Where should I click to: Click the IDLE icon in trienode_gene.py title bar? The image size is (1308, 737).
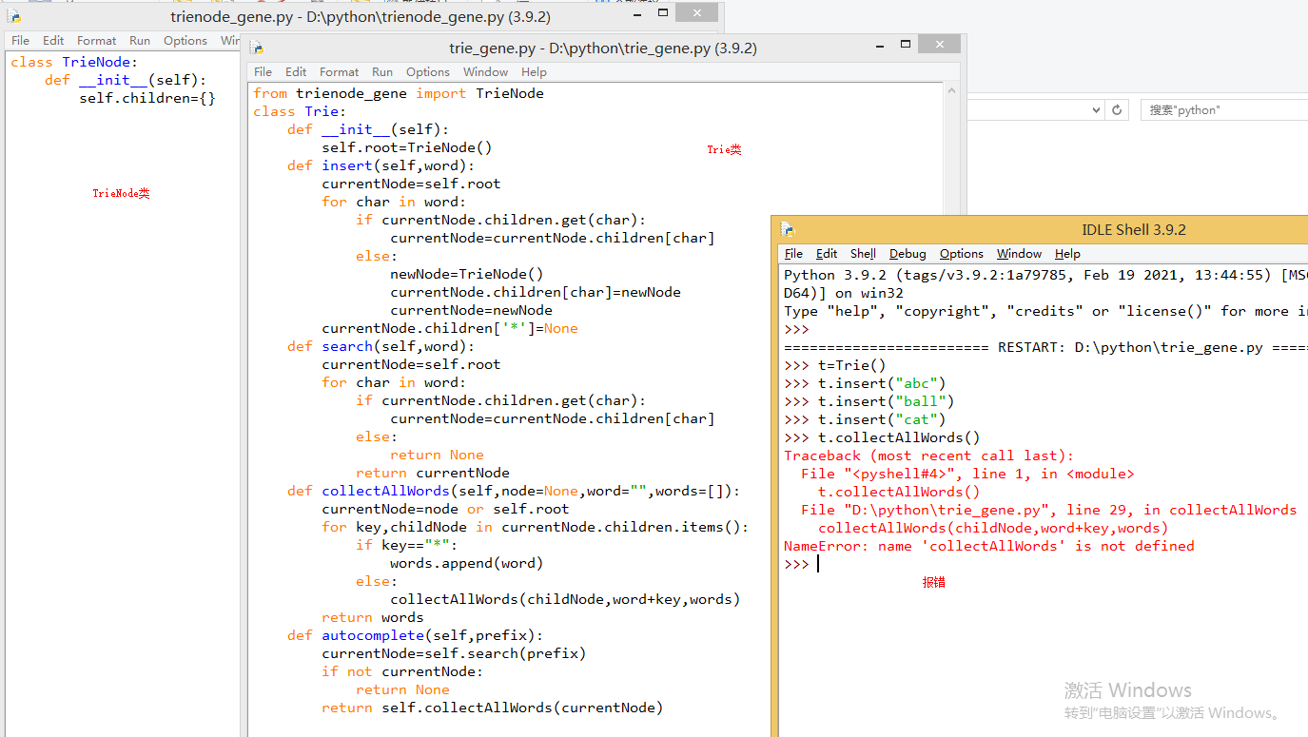[x=14, y=16]
